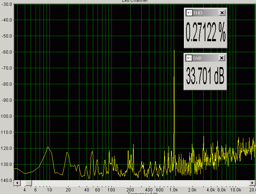Click the SNR panel waveform icon
The image size is (256, 194).
[189, 58]
